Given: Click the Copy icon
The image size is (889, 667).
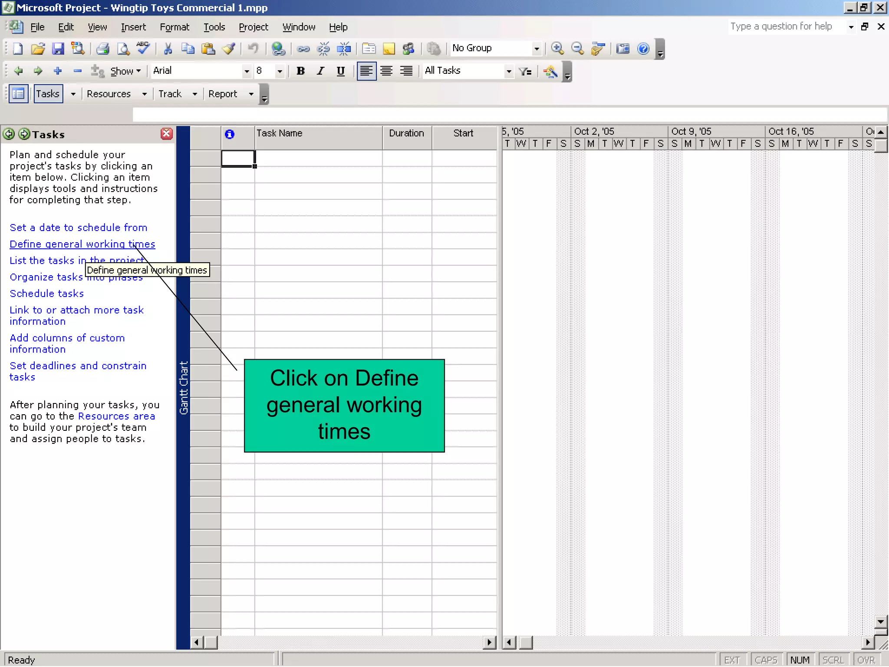Looking at the screenshot, I should 188,49.
